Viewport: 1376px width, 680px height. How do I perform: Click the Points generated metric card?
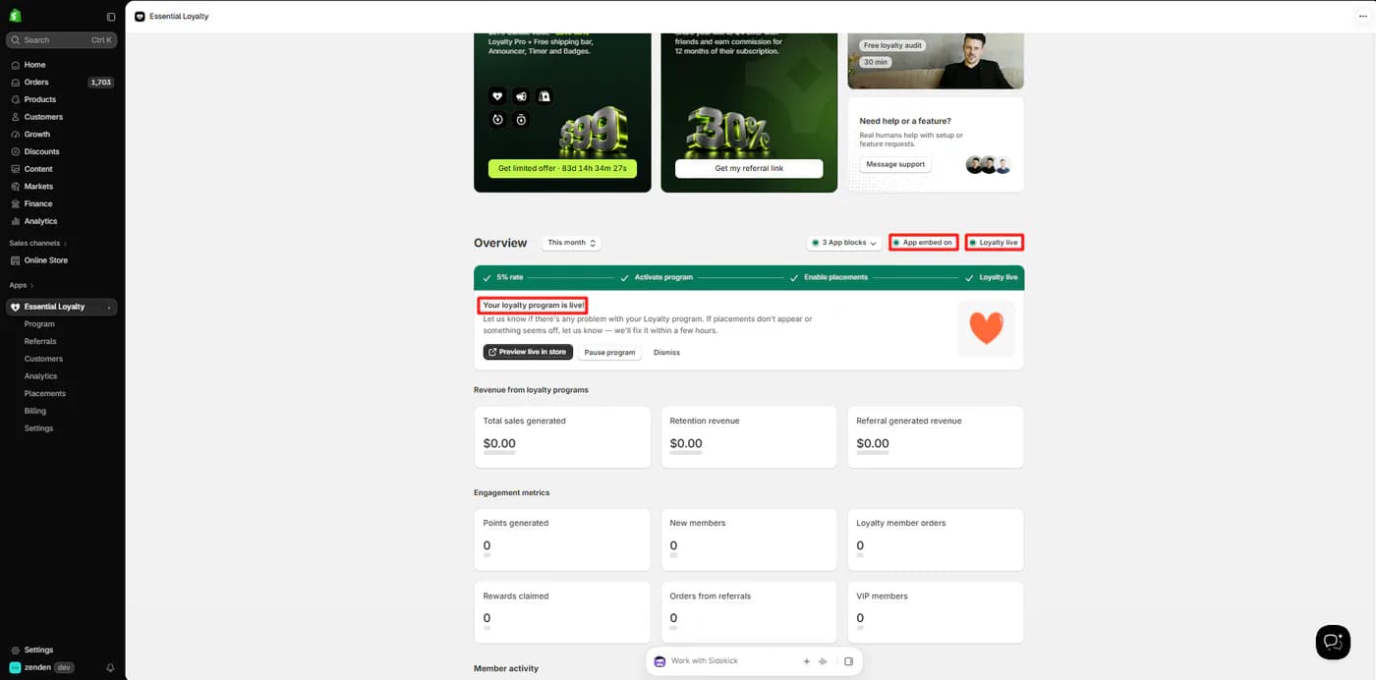[x=562, y=539]
